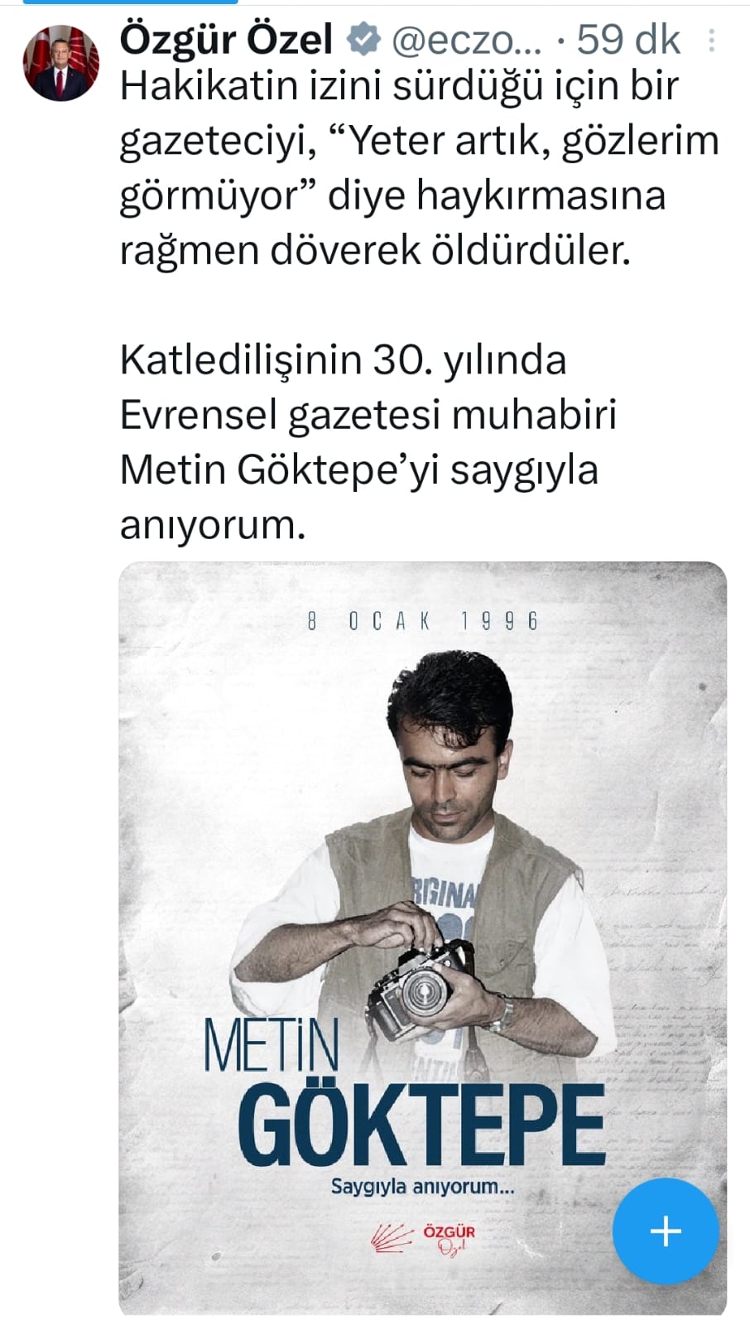Click the GÖKTEPE headline on the poster
The image size is (750, 1325).
coord(421,1125)
